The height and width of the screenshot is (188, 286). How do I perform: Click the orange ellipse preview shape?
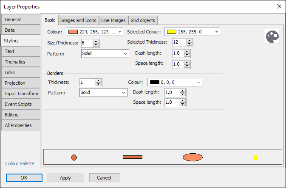point(193,158)
